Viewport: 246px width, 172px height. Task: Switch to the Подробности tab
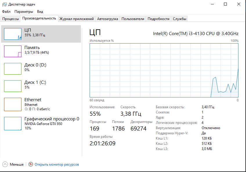tap(158, 19)
